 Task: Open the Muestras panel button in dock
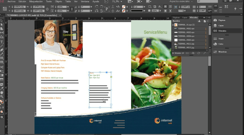(x=220, y=52)
